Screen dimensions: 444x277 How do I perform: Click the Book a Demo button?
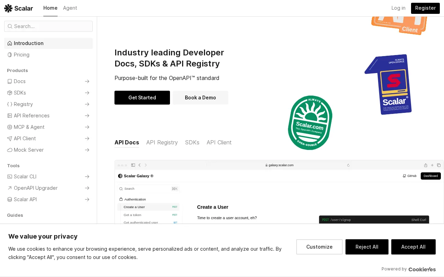click(x=200, y=98)
